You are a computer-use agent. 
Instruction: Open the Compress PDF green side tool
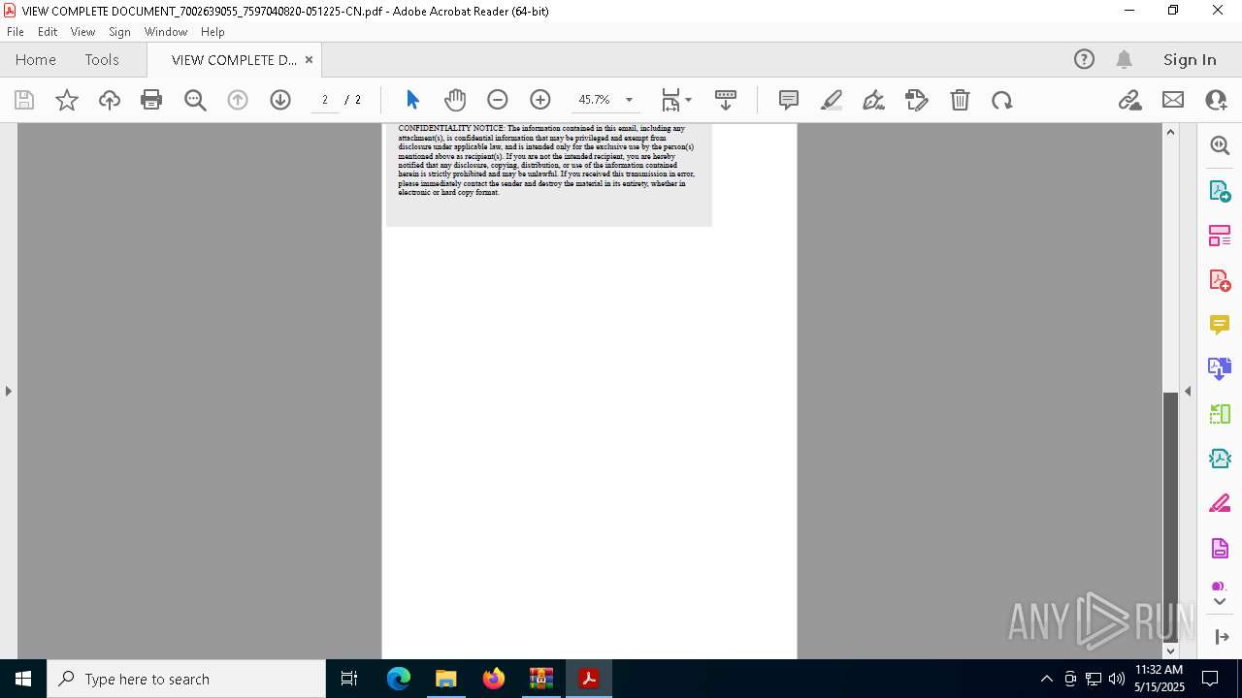pos(1220,414)
